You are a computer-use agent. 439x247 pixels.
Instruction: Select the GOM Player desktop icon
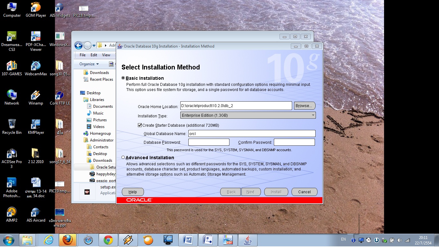36,10
